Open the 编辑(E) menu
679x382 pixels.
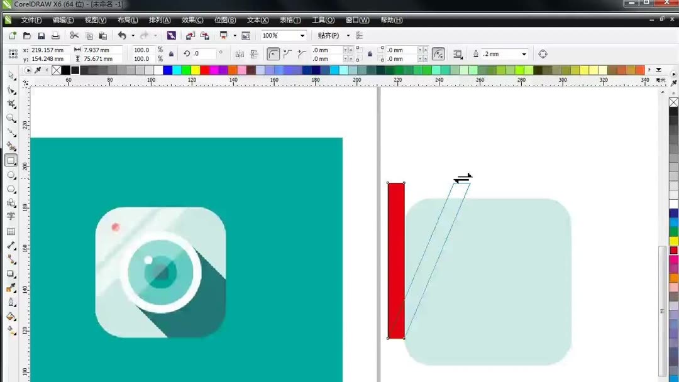pos(63,20)
